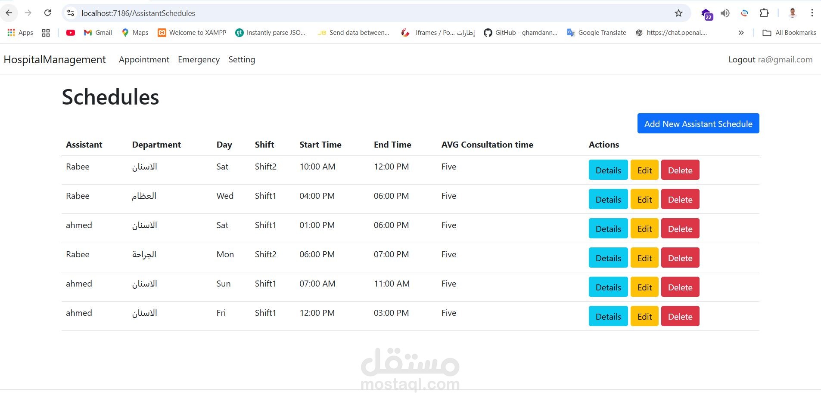Viewport: 821px width, 401px height.
Task: Click Add New Assistant Schedule button
Action: [698, 123]
